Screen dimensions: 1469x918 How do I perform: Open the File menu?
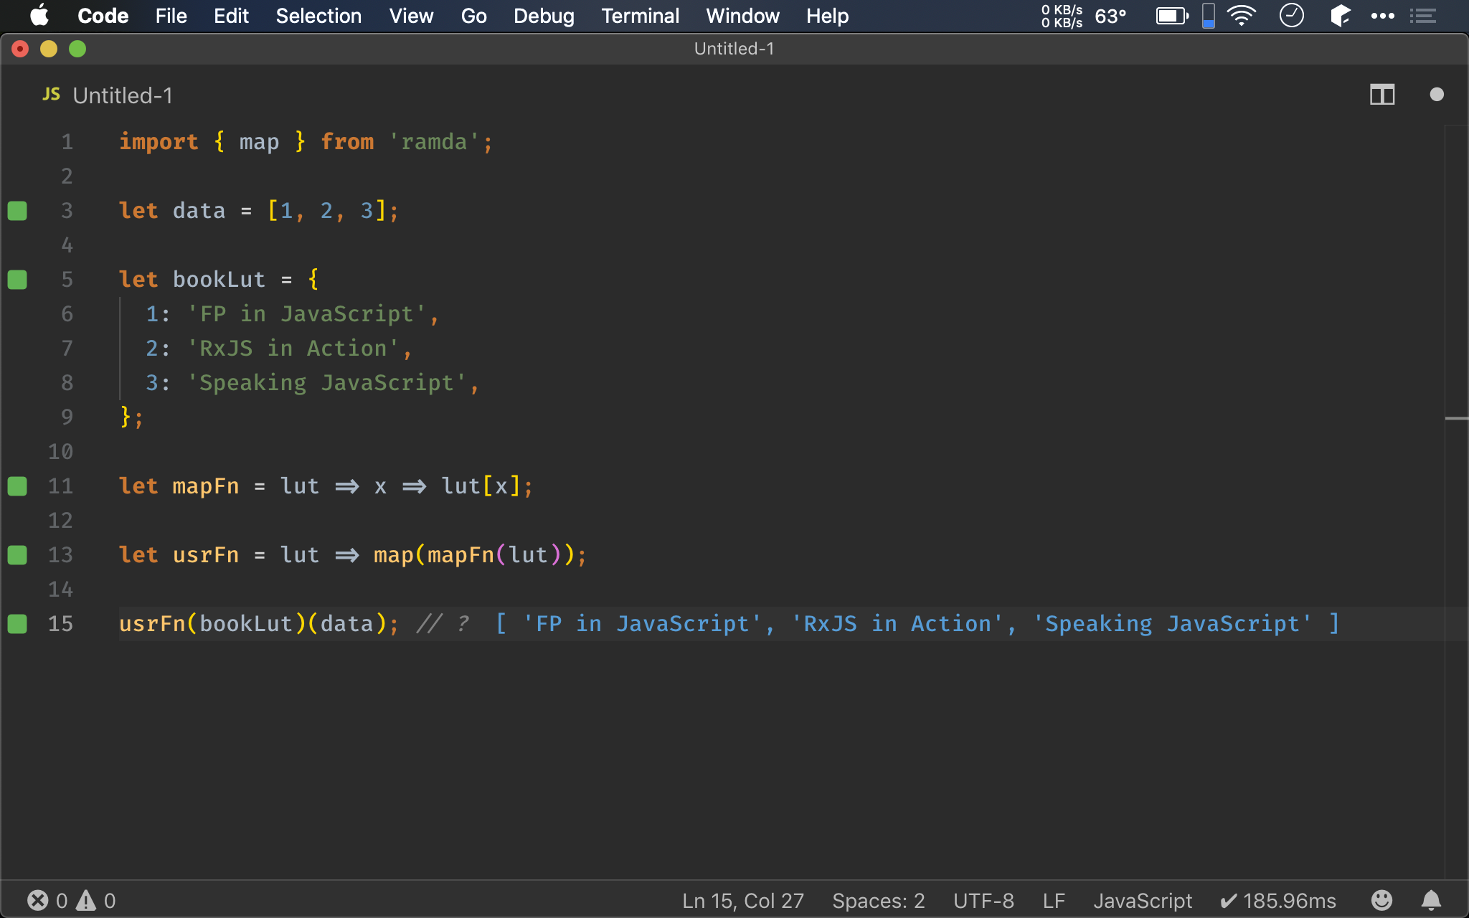click(x=171, y=16)
